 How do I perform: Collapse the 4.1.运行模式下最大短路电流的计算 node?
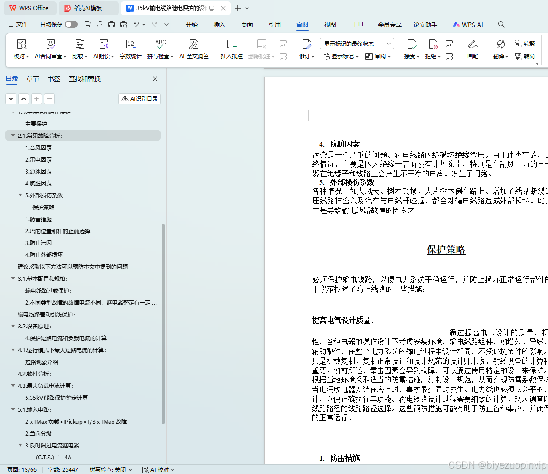tap(13, 350)
